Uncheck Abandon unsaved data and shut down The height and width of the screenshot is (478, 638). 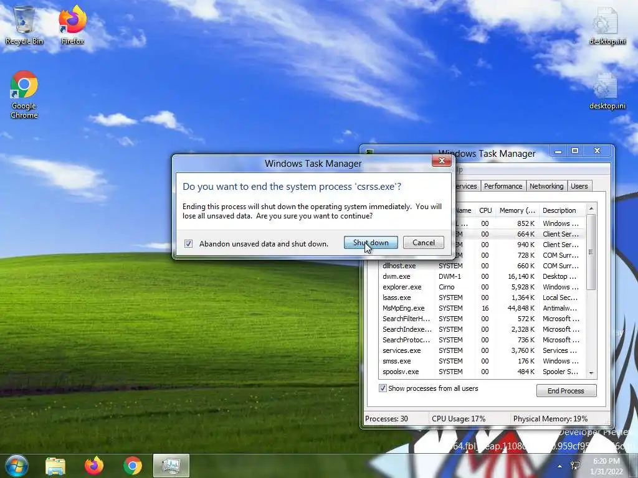188,243
